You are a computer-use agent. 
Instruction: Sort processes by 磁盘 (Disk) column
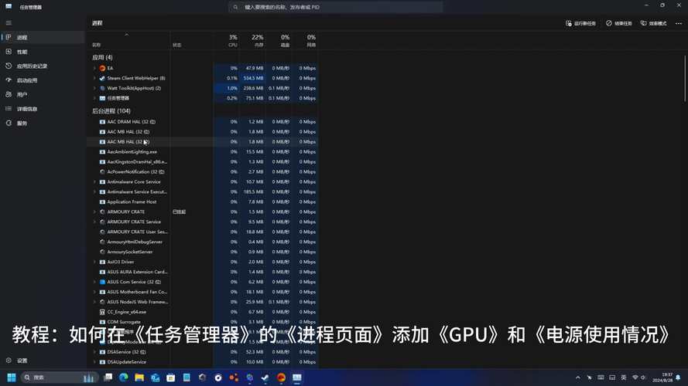coord(279,40)
